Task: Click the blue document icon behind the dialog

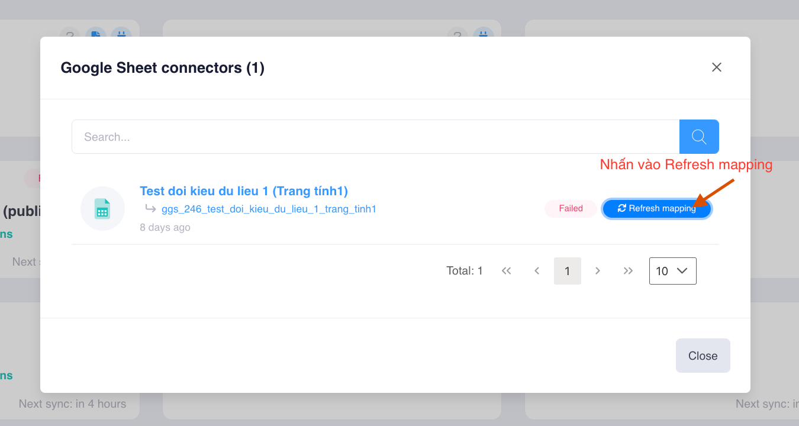Action: pyautogui.click(x=95, y=35)
